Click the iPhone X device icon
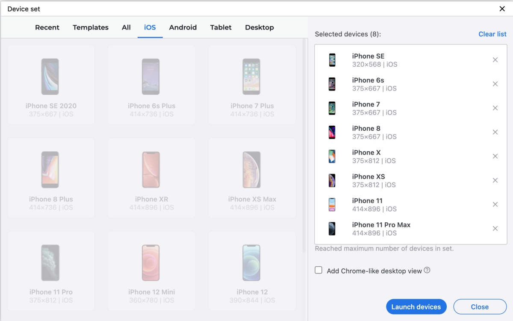This screenshot has height=321, width=513. pyautogui.click(x=332, y=156)
